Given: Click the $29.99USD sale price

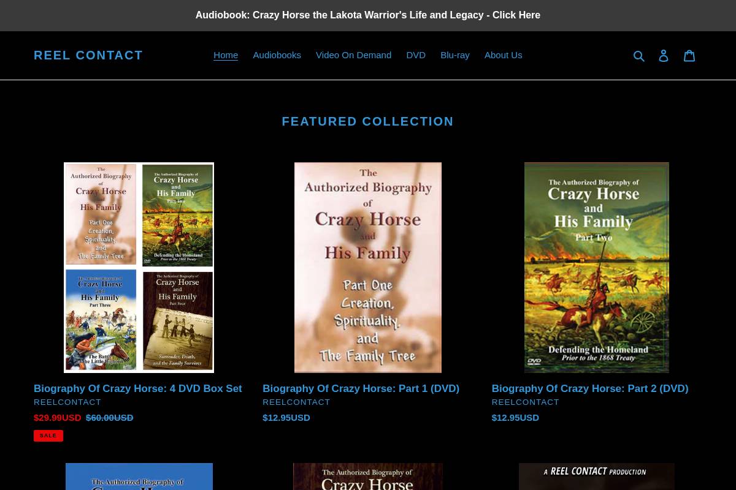Looking at the screenshot, I should (x=58, y=418).
